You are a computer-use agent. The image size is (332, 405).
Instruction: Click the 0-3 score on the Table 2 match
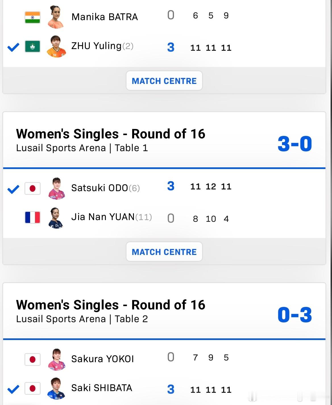point(294,315)
